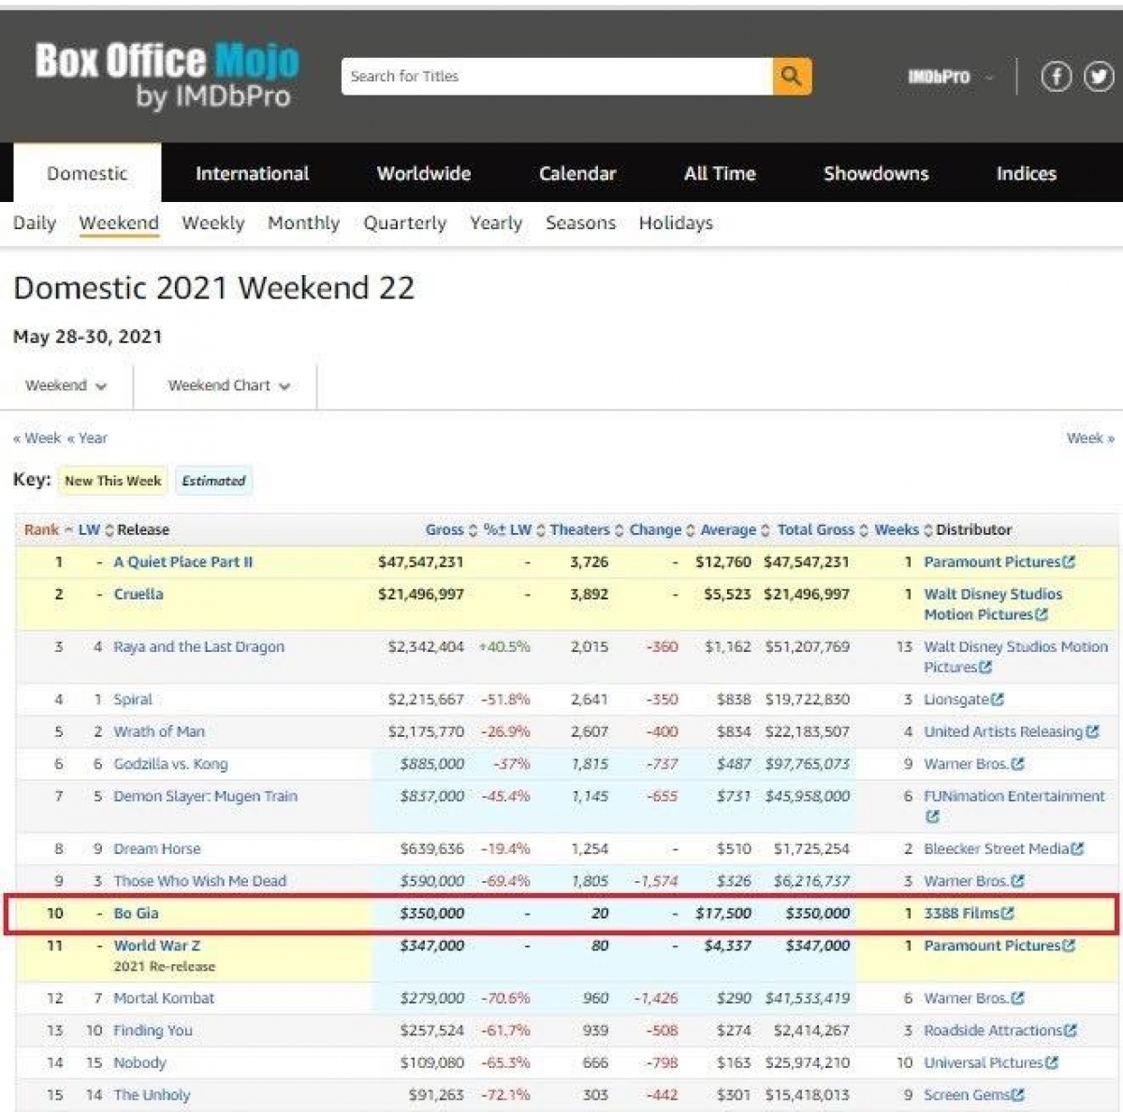Sort the table by Theaters column
This screenshot has height=1112, width=1123.
point(580,529)
